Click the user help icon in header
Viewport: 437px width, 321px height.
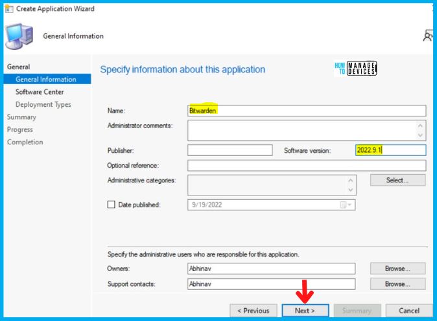click(428, 36)
